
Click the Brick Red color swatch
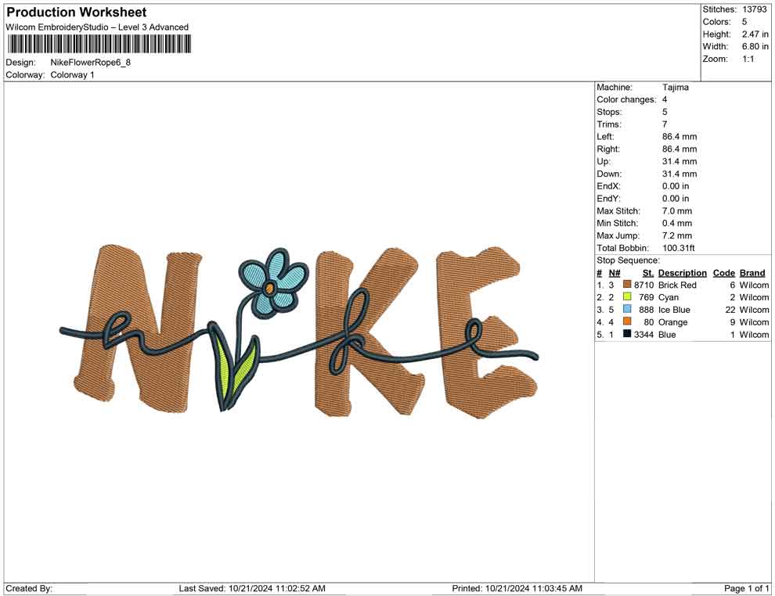click(627, 285)
